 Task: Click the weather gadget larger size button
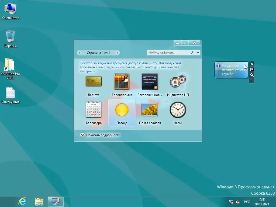click(252, 69)
